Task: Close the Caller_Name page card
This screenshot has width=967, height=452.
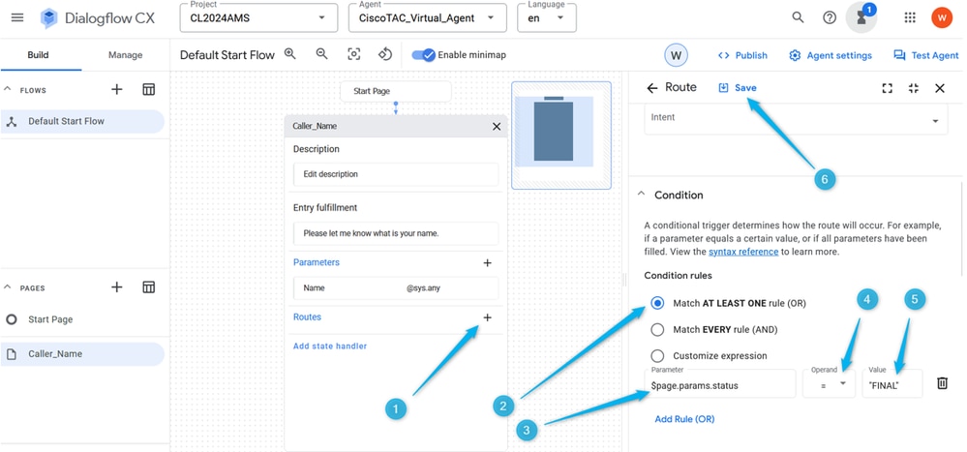Action: coord(497,126)
